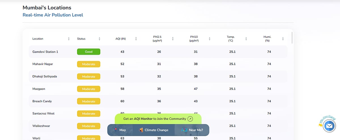Viewport: 340px width, 140px height.
Task: Sort by Humidity column arrows
Action: (x=283, y=39)
